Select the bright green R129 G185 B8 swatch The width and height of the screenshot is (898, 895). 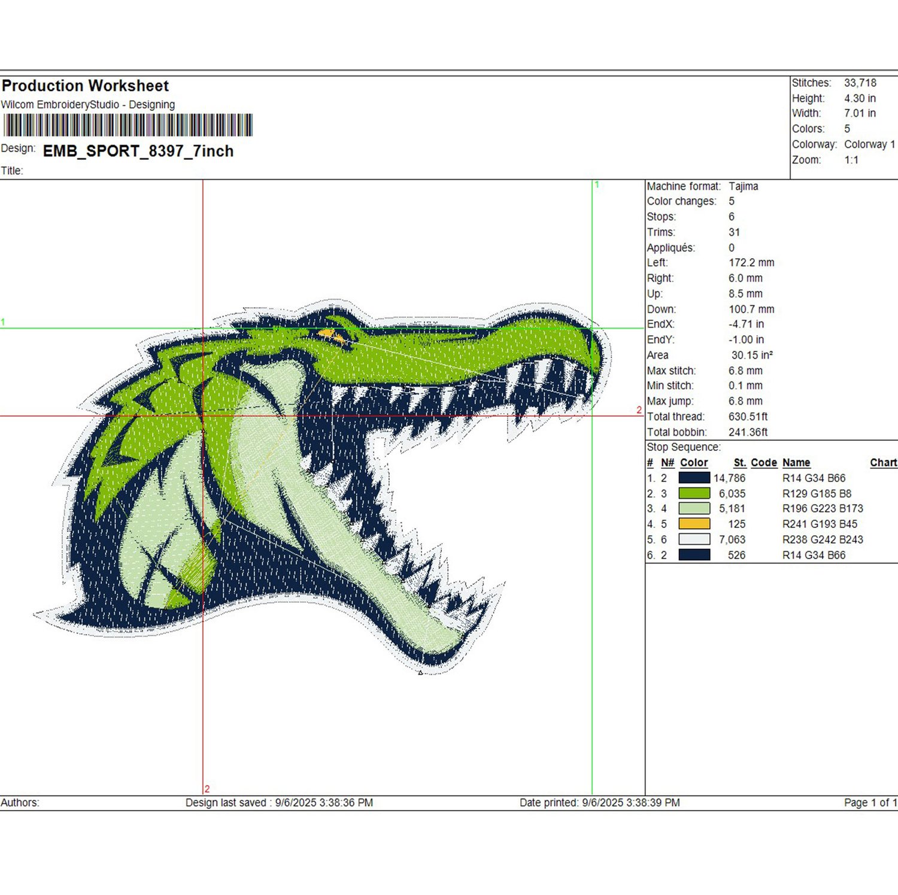click(x=694, y=493)
